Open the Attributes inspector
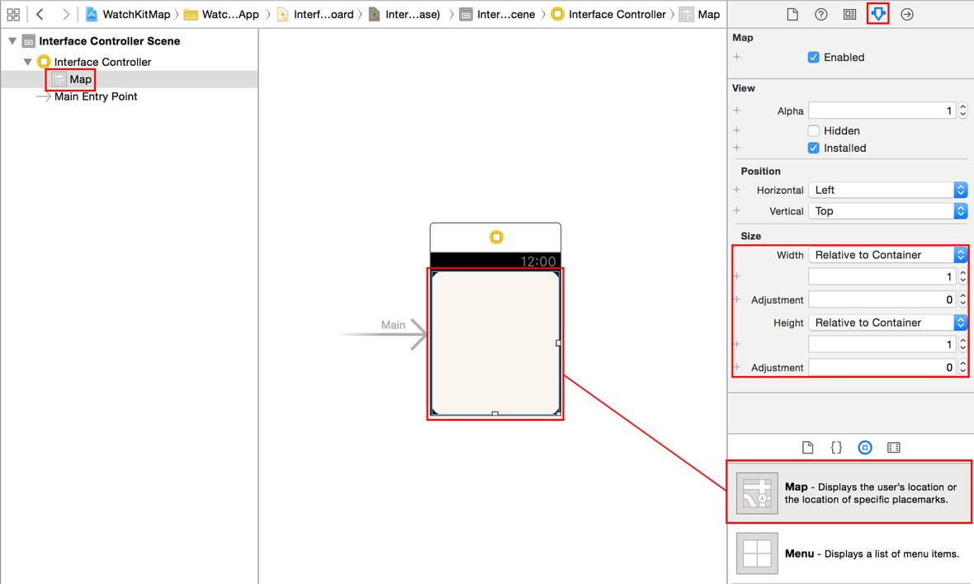The height and width of the screenshot is (584, 974). (878, 14)
